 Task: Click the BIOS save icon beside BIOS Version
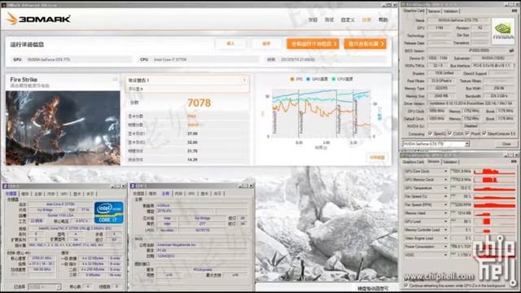[x=511, y=50]
